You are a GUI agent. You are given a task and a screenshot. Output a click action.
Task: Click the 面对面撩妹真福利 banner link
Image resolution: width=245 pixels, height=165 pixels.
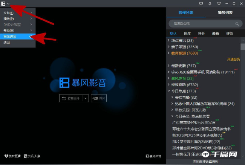click(205, 162)
